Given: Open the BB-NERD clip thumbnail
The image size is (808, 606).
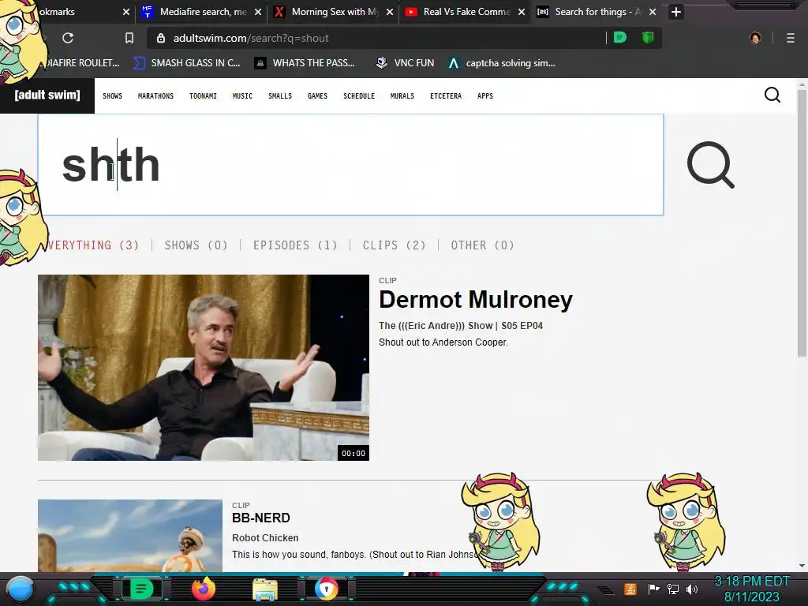Looking at the screenshot, I should (130, 536).
